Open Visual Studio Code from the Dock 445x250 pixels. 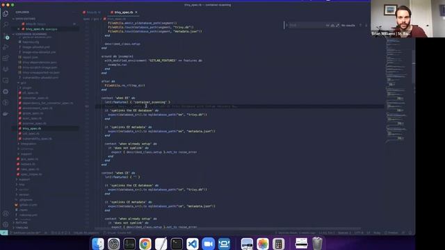point(193,244)
